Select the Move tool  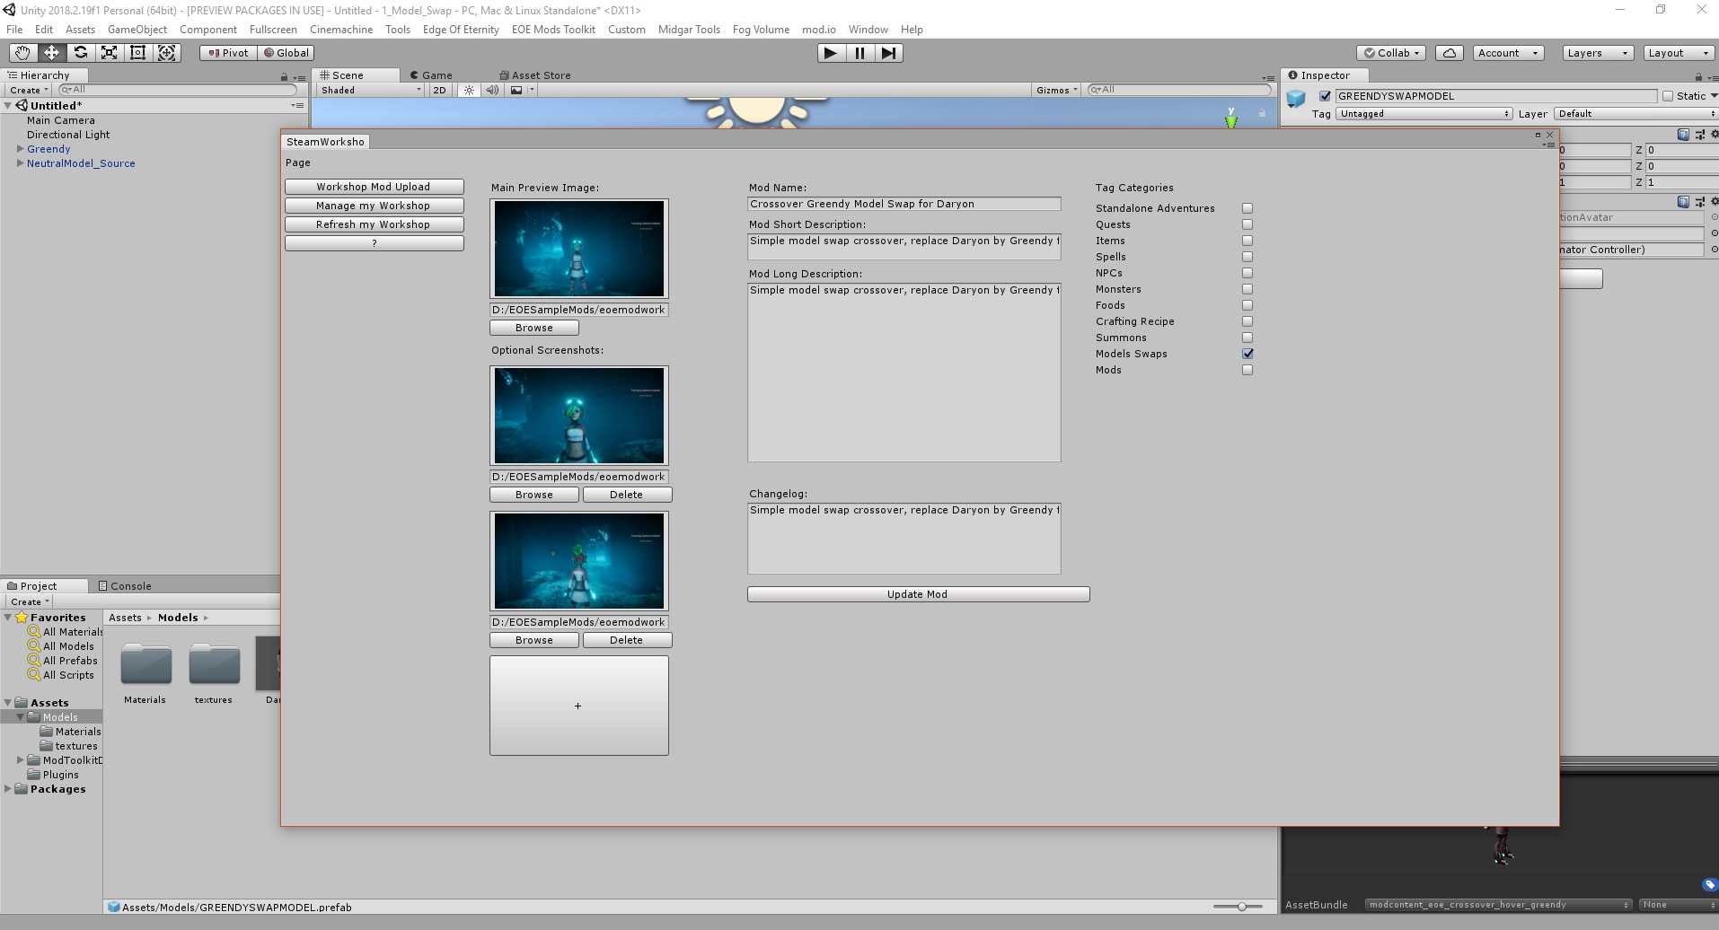[x=51, y=53]
